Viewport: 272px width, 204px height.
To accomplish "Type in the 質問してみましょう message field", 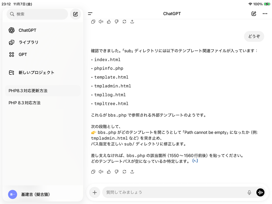I will pos(173,192).
